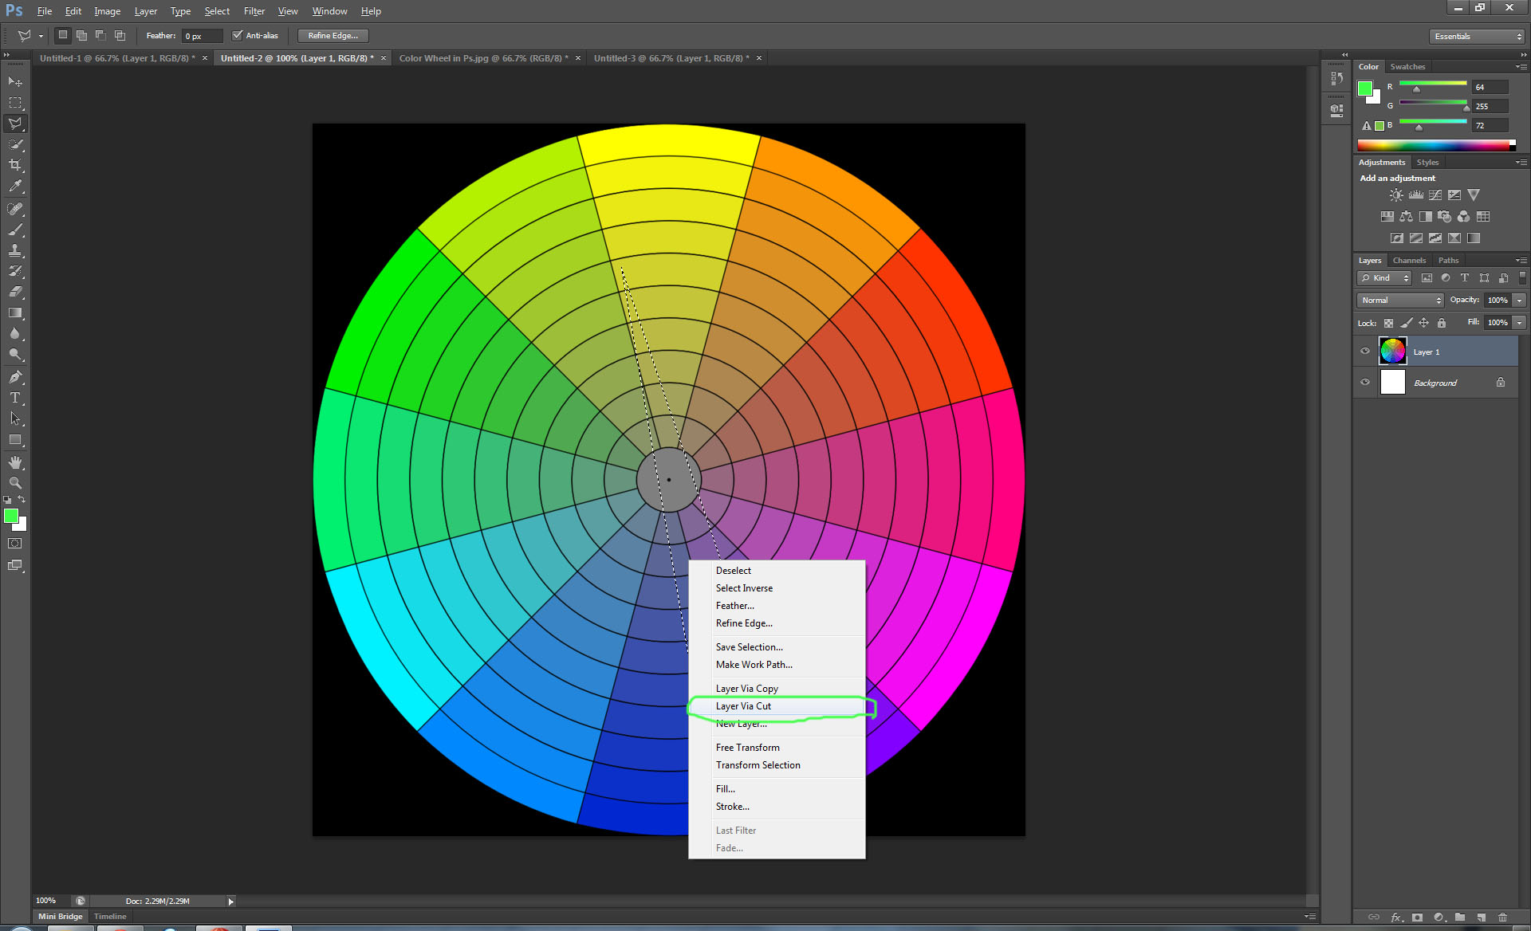Expand the Opacity value dropdown
The height and width of the screenshot is (931, 1531).
(x=1517, y=300)
